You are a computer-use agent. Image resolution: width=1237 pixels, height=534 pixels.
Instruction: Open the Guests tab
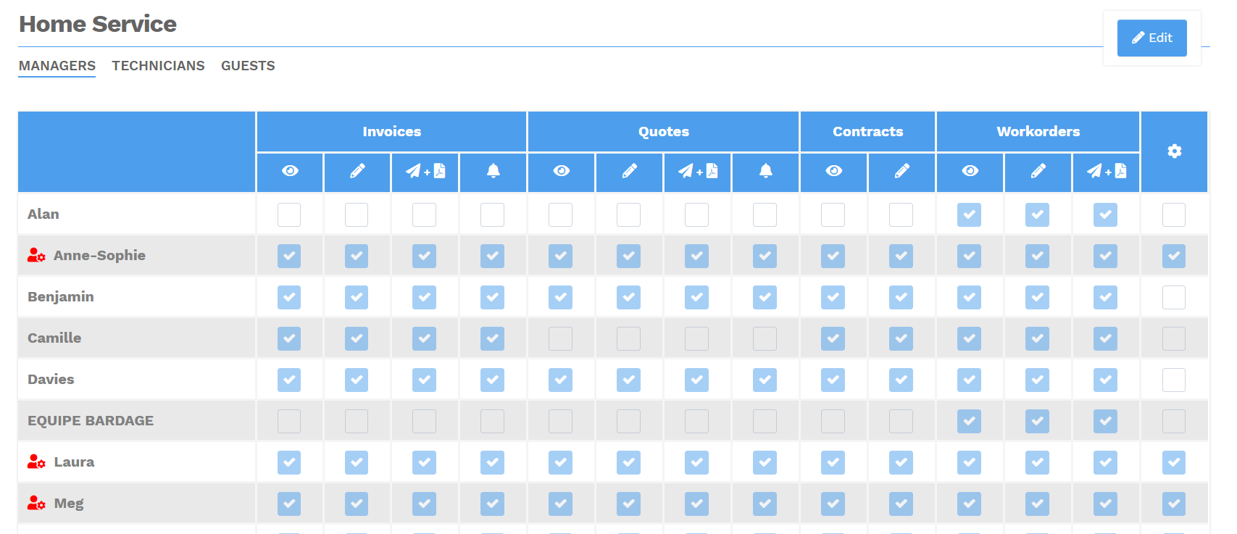[248, 65]
